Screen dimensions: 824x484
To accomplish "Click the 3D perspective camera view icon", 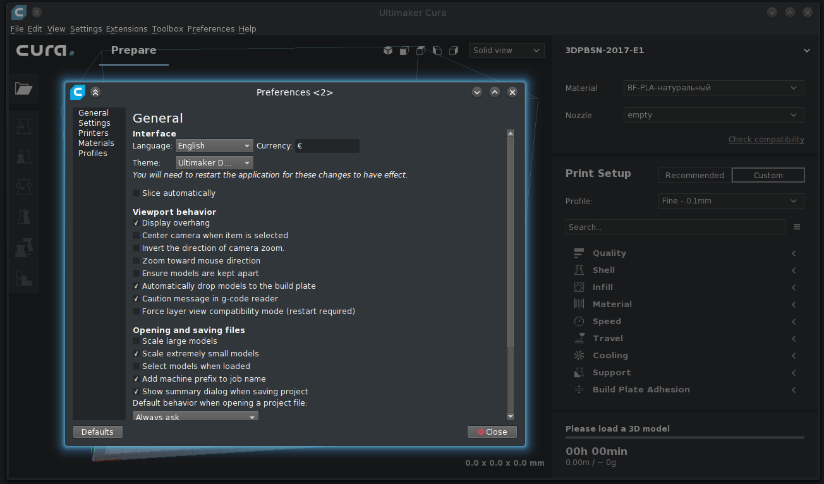I will pyautogui.click(x=388, y=51).
